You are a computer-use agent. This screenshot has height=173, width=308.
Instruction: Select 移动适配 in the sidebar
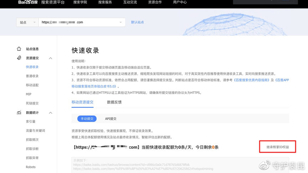pyautogui.click(x=32, y=85)
